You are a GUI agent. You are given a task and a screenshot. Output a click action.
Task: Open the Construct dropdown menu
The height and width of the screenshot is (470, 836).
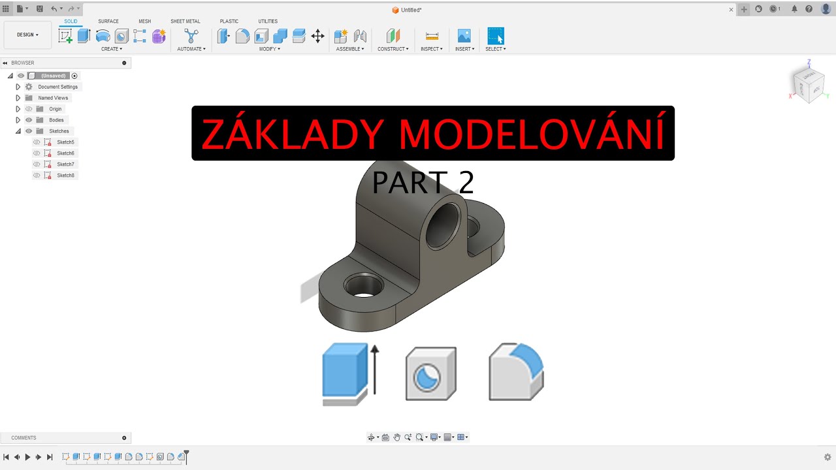pyautogui.click(x=393, y=49)
